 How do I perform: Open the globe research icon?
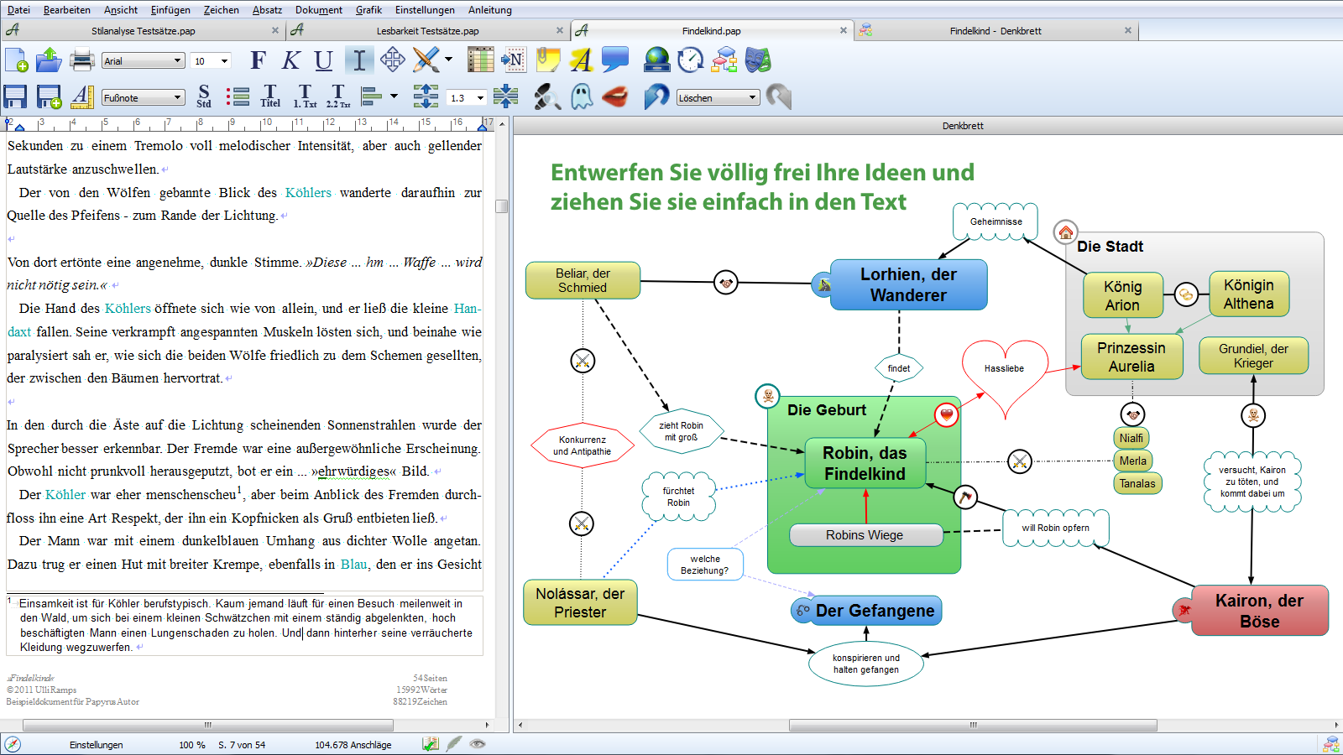657,60
